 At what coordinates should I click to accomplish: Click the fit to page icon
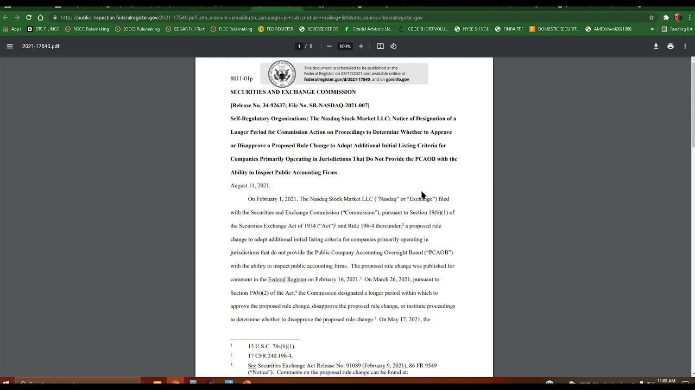click(x=380, y=46)
